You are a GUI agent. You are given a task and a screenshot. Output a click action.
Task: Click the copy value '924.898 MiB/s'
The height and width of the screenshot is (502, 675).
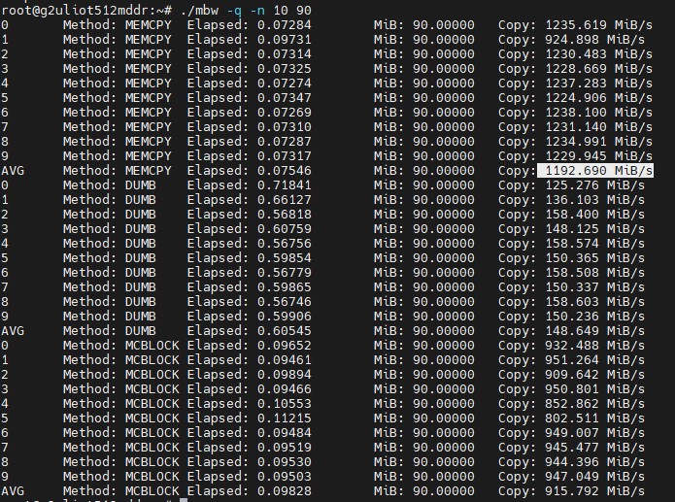click(x=595, y=40)
